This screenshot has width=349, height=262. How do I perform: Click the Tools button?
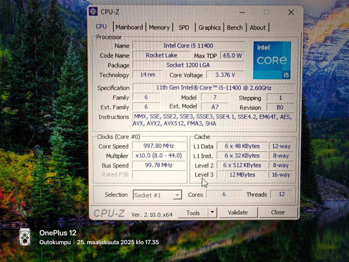pyautogui.click(x=193, y=213)
